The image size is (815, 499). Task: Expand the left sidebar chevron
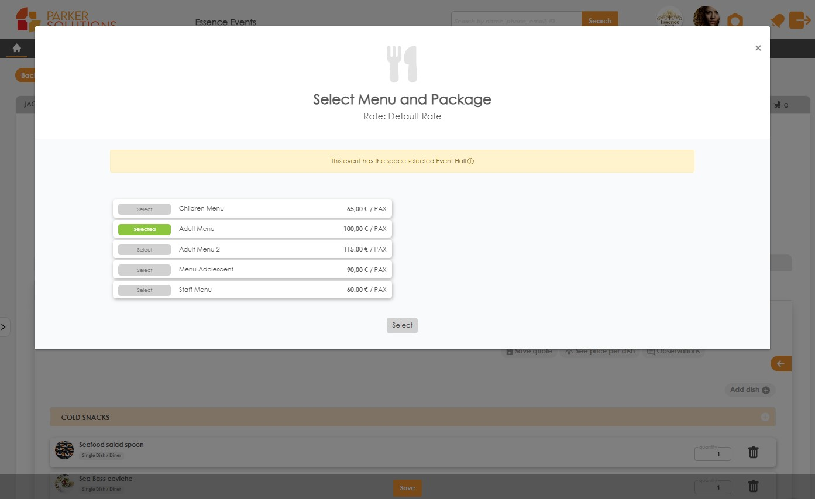coord(5,326)
